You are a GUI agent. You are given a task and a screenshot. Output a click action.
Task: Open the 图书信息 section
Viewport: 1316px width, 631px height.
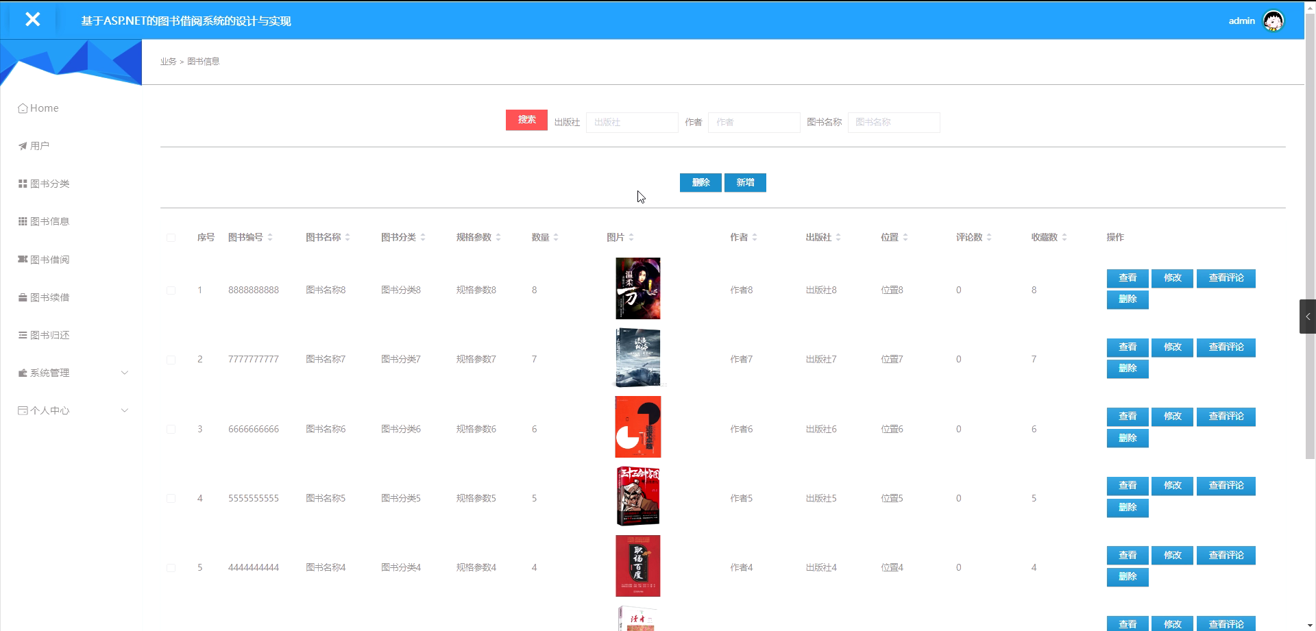pos(48,221)
